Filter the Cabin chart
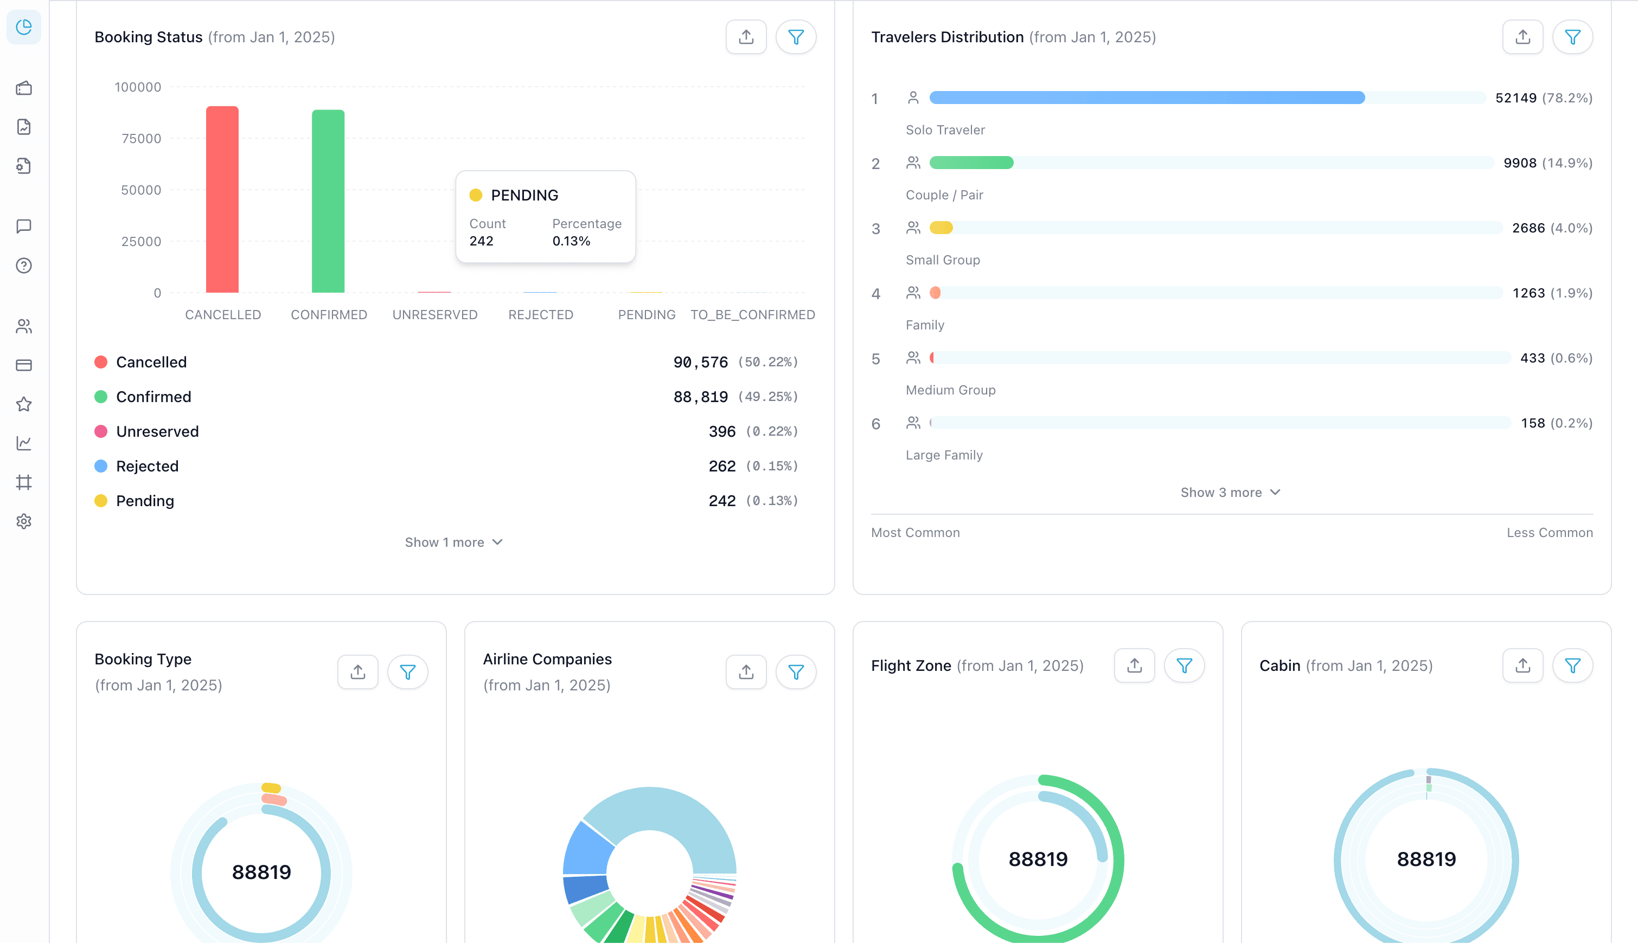The image size is (1638, 944). (x=1572, y=665)
